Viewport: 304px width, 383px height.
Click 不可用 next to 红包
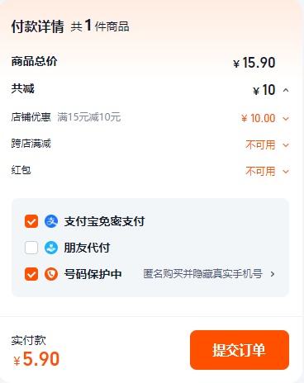(260, 172)
